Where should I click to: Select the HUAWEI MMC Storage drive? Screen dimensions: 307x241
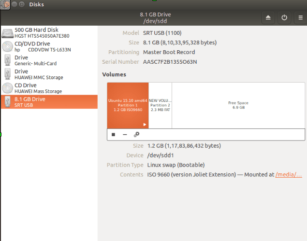[39, 74]
